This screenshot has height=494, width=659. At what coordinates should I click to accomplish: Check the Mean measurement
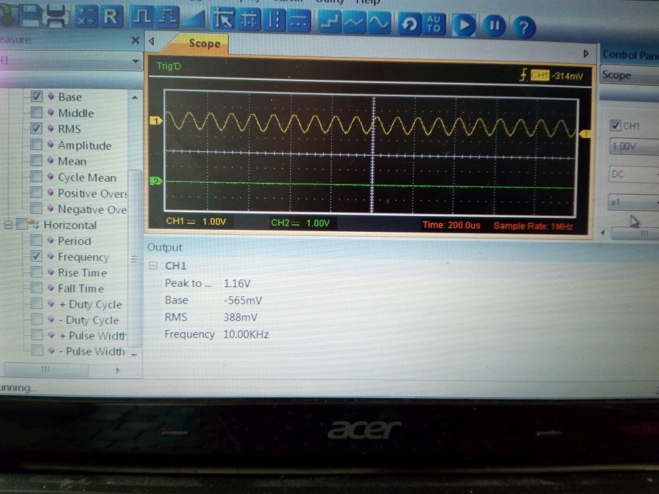click(x=37, y=160)
